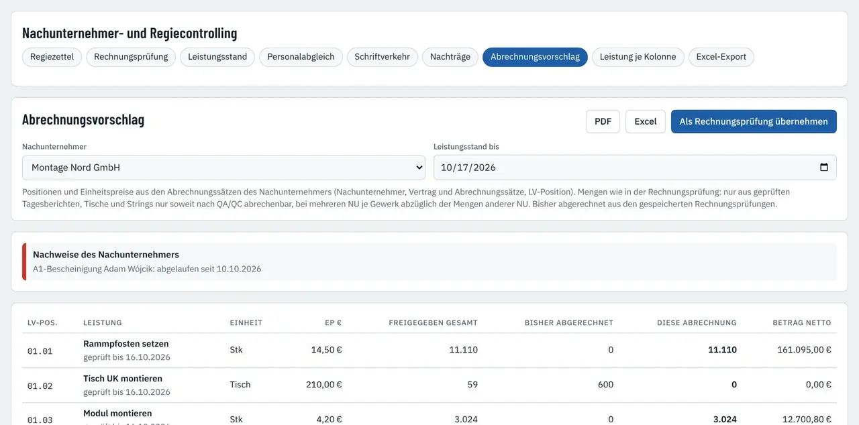Viewport: 859px width, 425px height.
Task: Click DIESE ABRECHNUNG column header
Action: tap(697, 322)
